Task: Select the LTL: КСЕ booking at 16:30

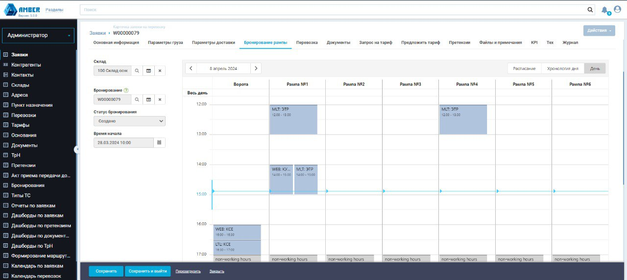Action: coord(237,247)
